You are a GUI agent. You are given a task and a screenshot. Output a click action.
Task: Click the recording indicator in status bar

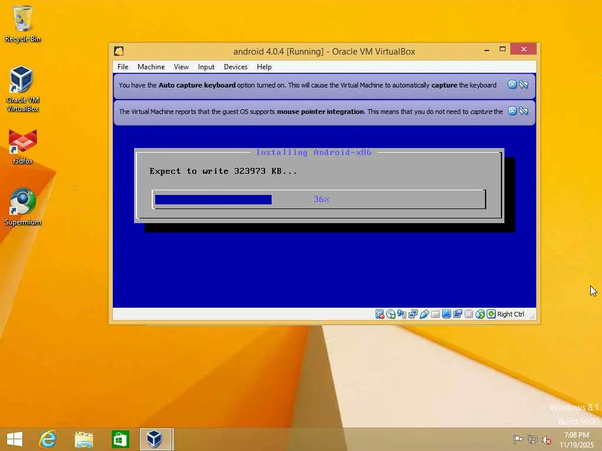click(x=457, y=315)
